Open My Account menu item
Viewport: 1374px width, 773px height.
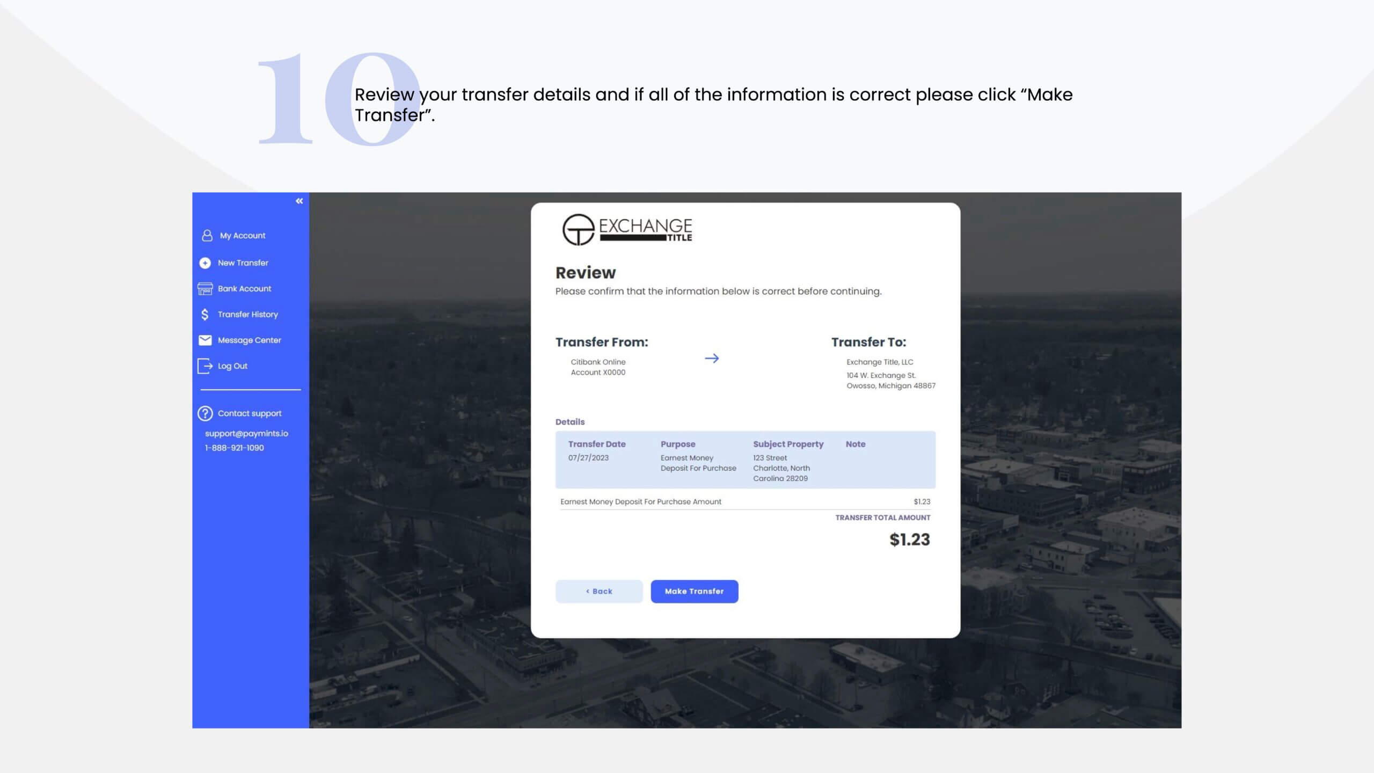click(243, 236)
